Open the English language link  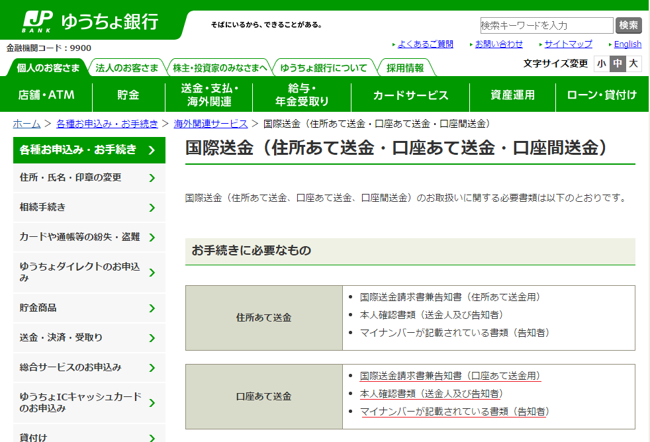click(x=627, y=44)
